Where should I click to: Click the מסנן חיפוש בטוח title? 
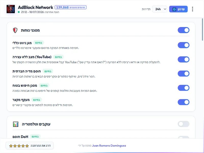point(25,86)
